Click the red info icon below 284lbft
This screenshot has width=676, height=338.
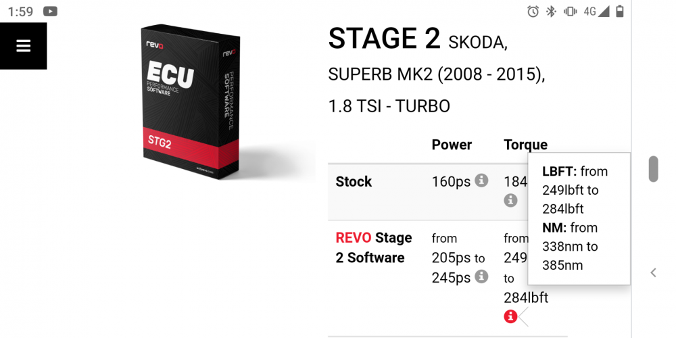pos(510,316)
